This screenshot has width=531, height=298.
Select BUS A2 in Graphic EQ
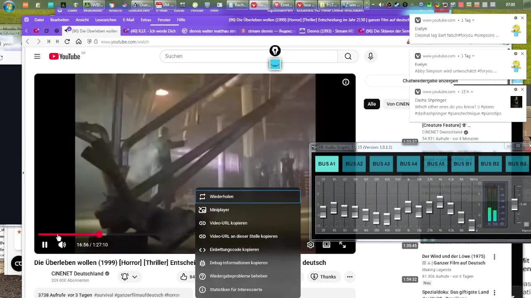tap(354, 164)
